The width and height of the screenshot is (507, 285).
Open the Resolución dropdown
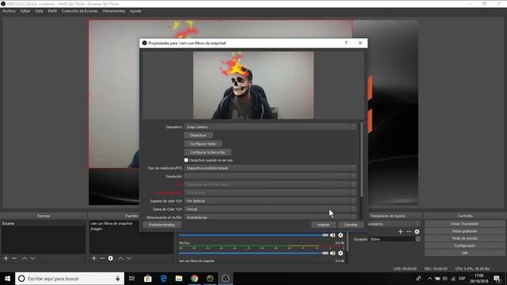click(270, 177)
